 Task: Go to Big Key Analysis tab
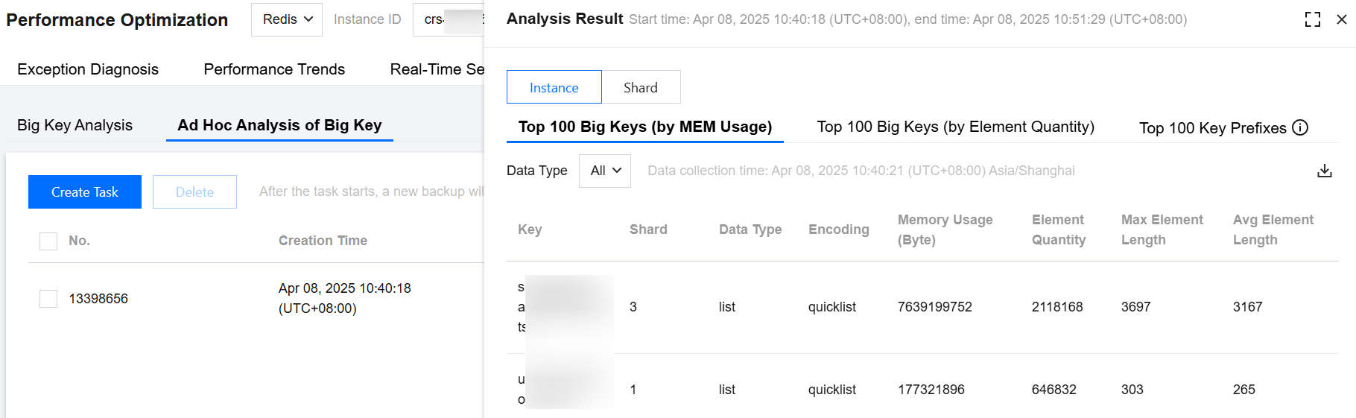pyautogui.click(x=75, y=125)
